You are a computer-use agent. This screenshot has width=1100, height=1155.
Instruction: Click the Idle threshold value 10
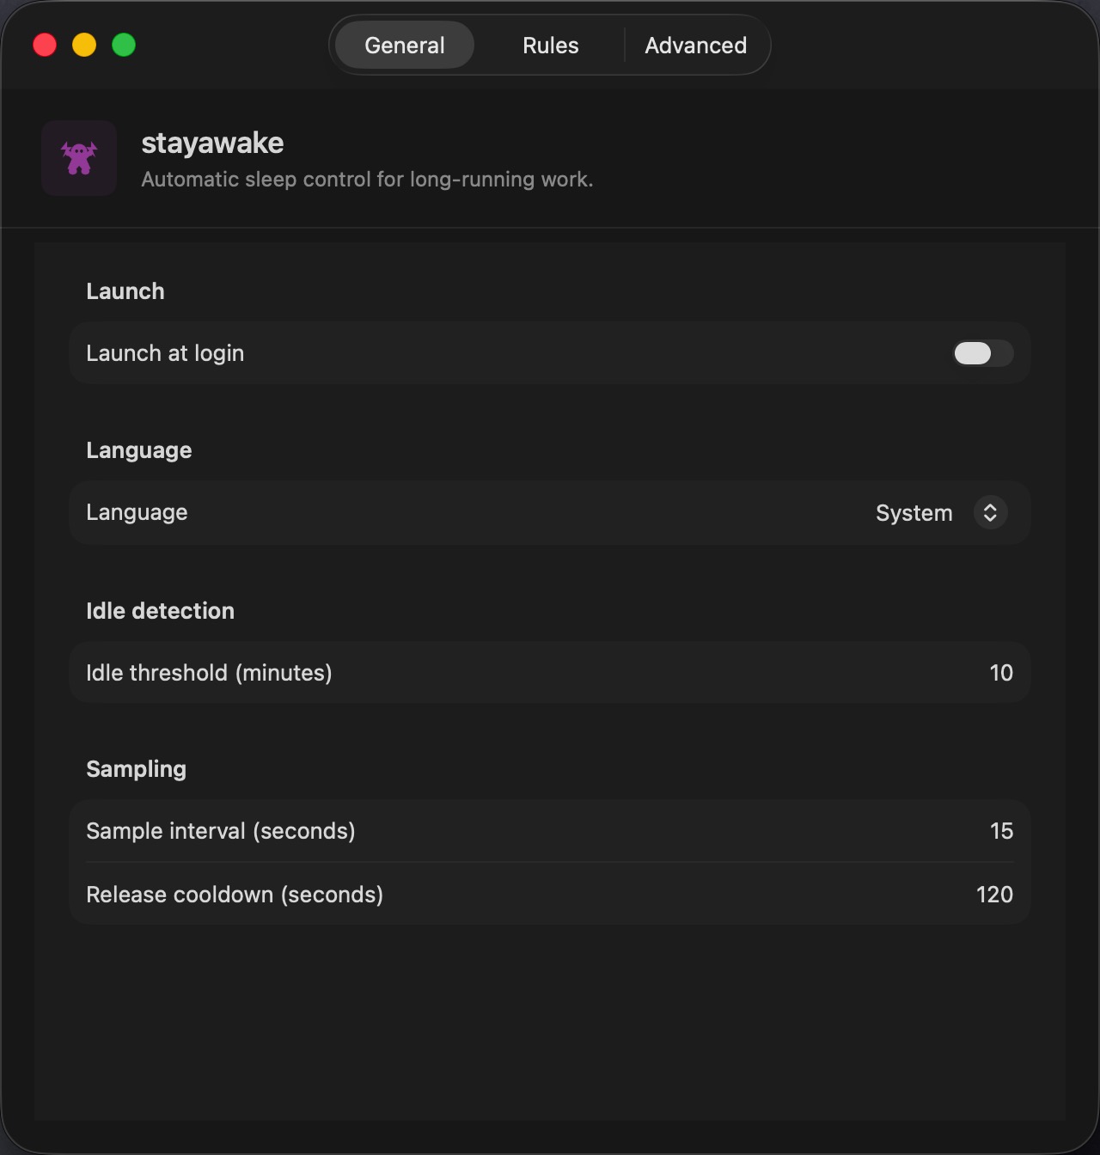1000,673
